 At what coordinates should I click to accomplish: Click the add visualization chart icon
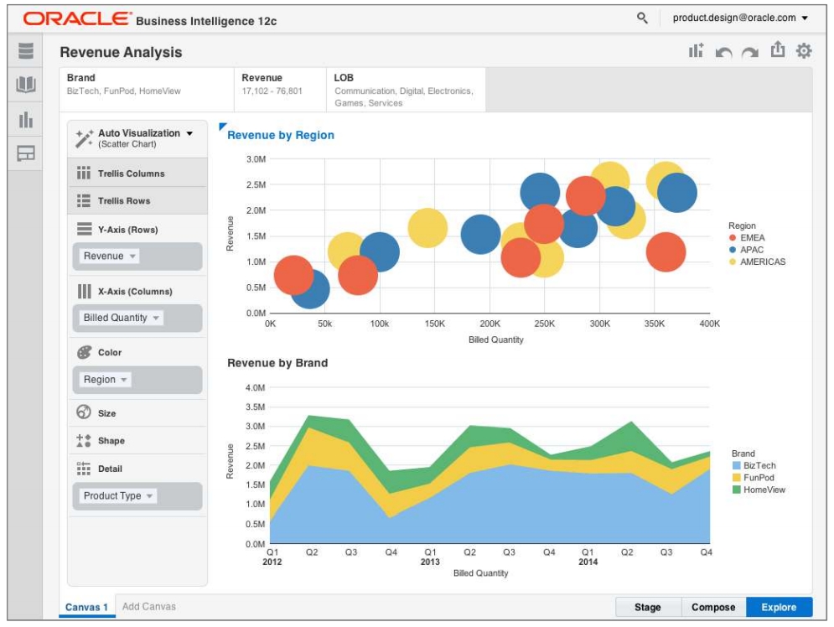(x=696, y=50)
